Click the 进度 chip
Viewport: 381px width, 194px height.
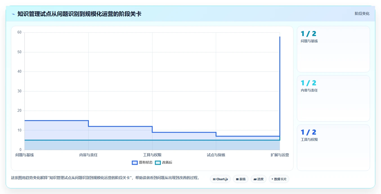click(259, 179)
